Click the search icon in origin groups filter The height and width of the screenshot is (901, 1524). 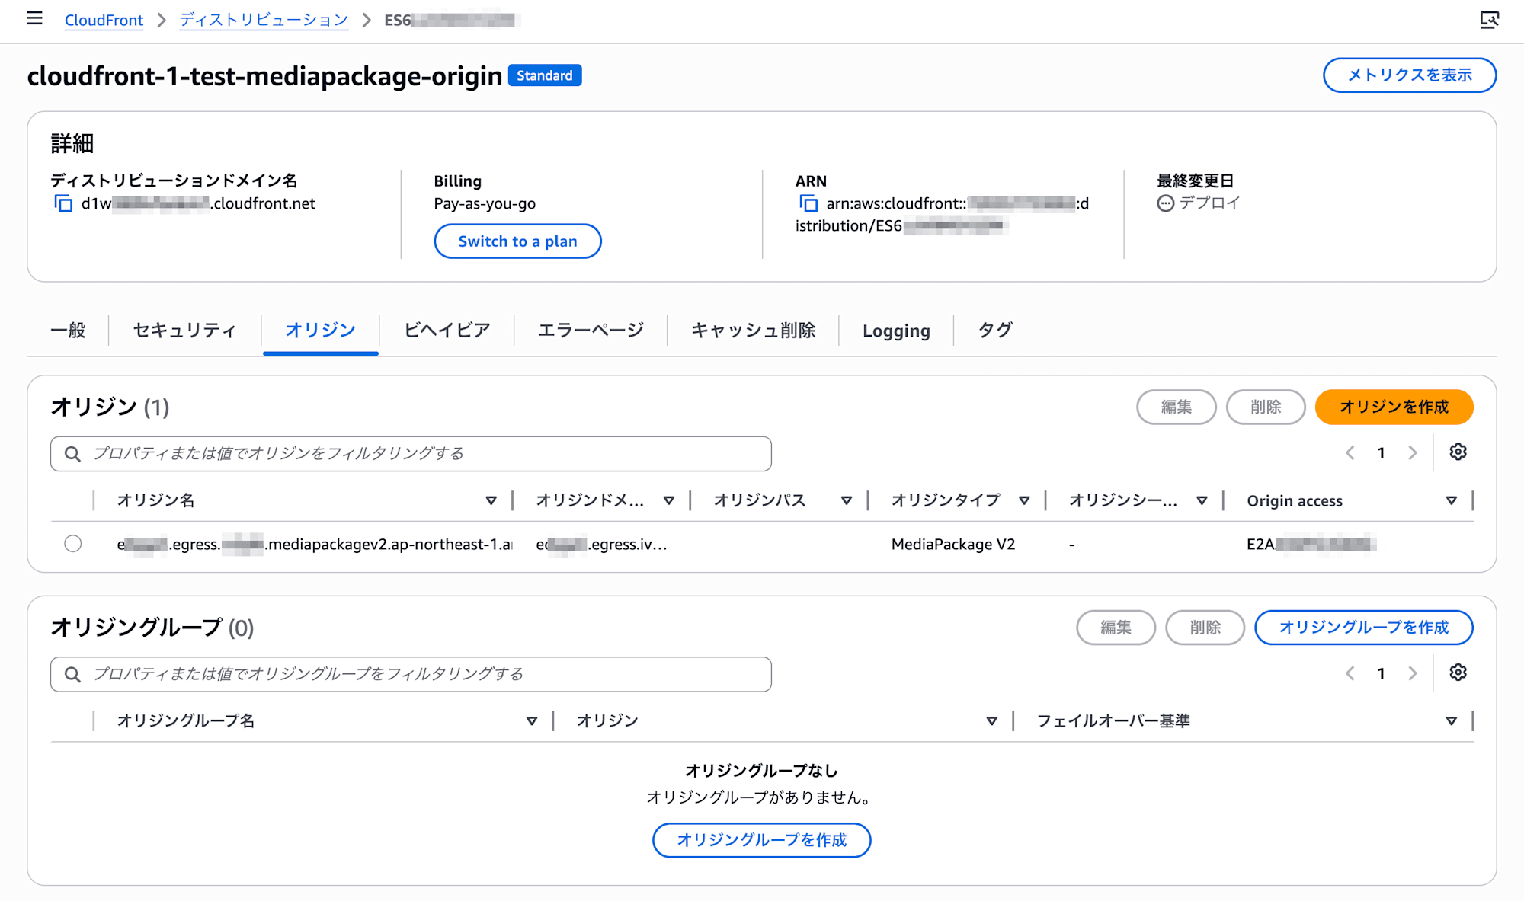(x=72, y=674)
